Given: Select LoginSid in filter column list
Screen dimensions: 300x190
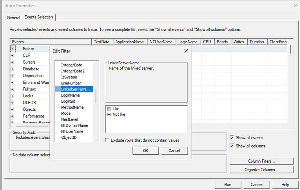Looking at the screenshot, I should (x=68, y=101).
